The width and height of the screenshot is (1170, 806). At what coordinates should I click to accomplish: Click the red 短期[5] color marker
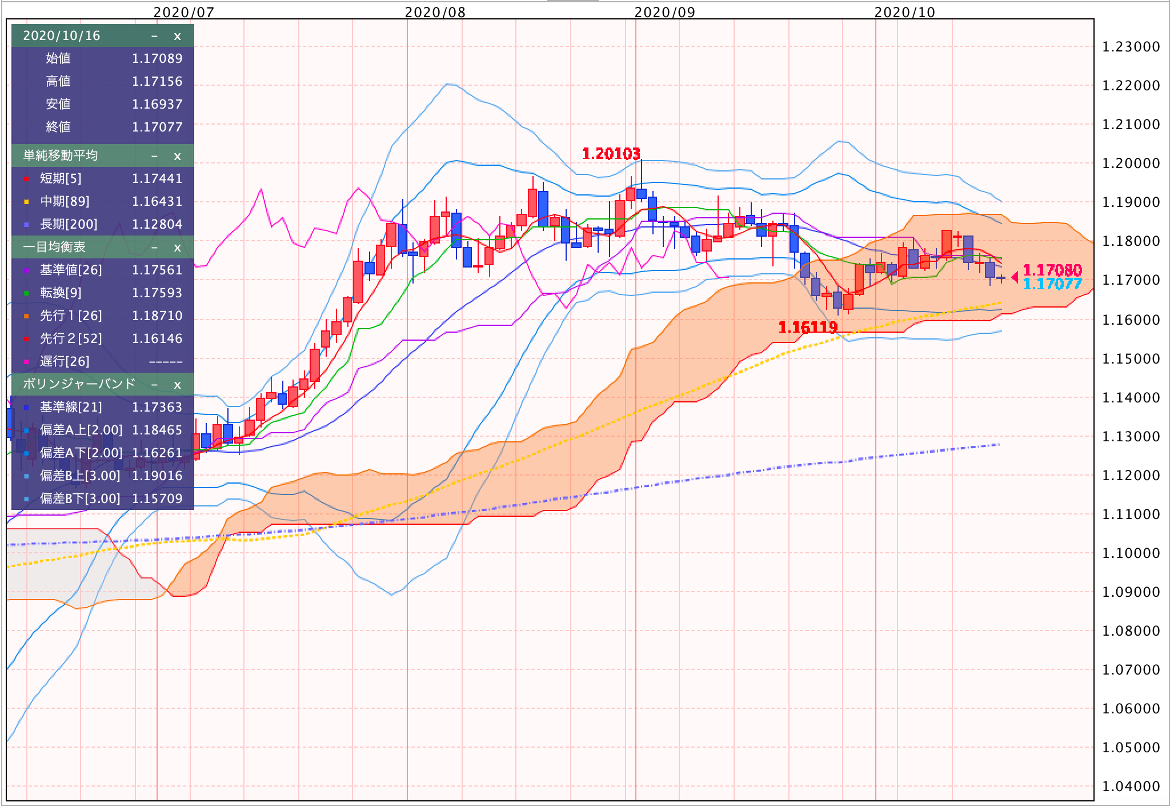tap(26, 179)
